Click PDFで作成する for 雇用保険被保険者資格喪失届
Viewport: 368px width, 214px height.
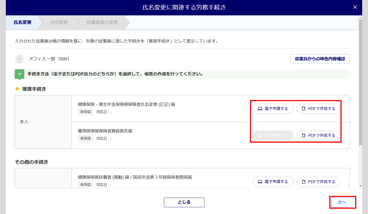pos(318,135)
